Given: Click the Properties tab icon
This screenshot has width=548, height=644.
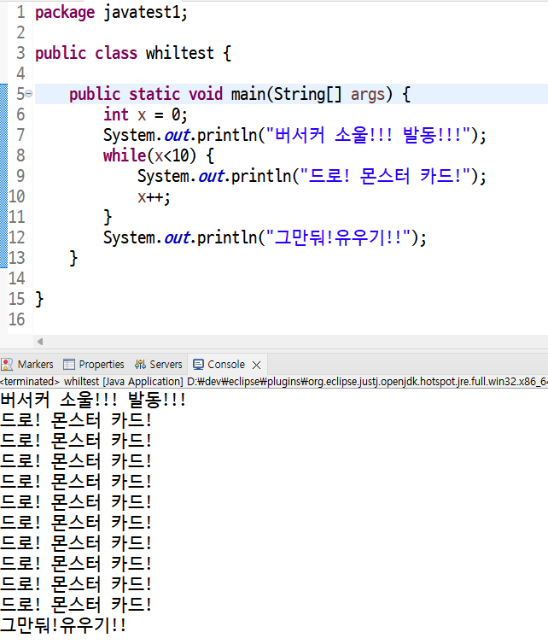Looking at the screenshot, I should tap(69, 365).
